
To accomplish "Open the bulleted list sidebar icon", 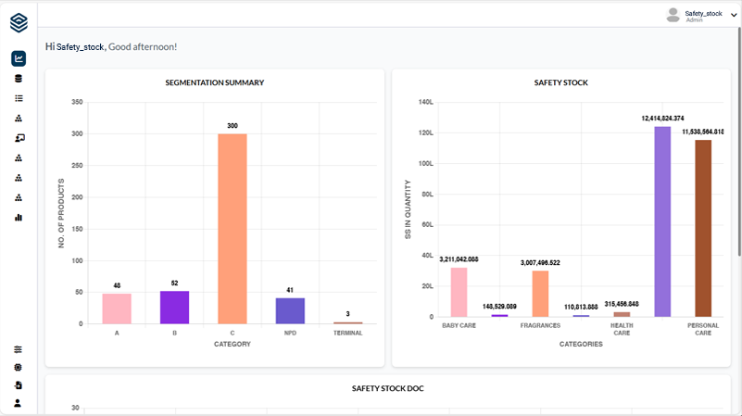I will pyautogui.click(x=19, y=98).
